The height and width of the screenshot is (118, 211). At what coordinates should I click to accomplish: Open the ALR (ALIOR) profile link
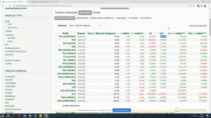tap(69, 43)
